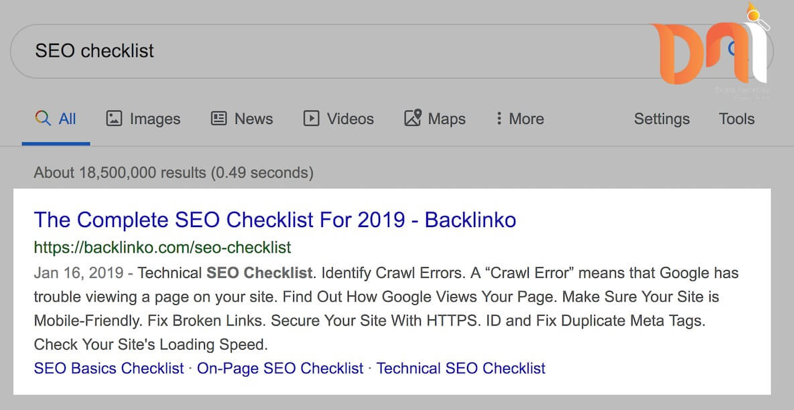This screenshot has height=410, width=794.
Task: Select the All tab label
Action: tap(68, 119)
